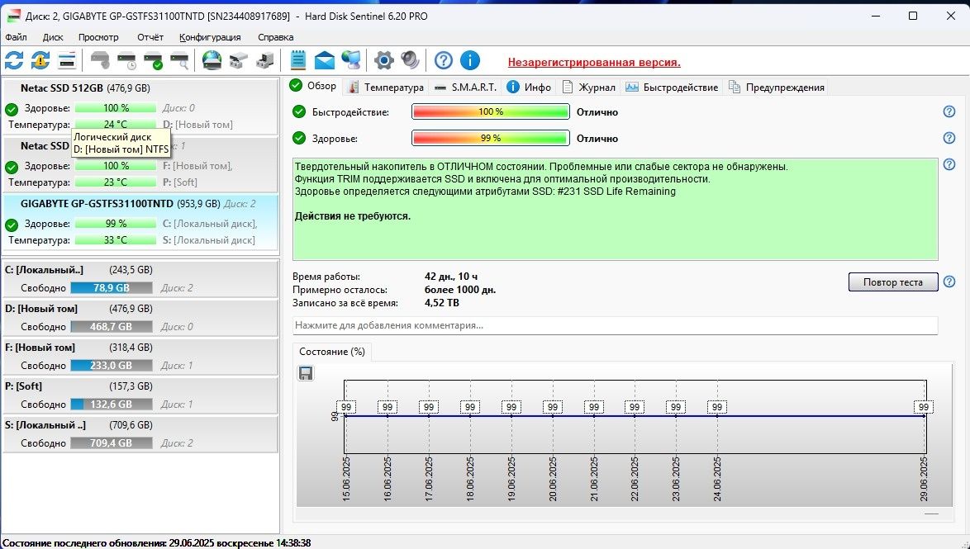Open the blue notepad report icon

pyautogui.click(x=298, y=60)
